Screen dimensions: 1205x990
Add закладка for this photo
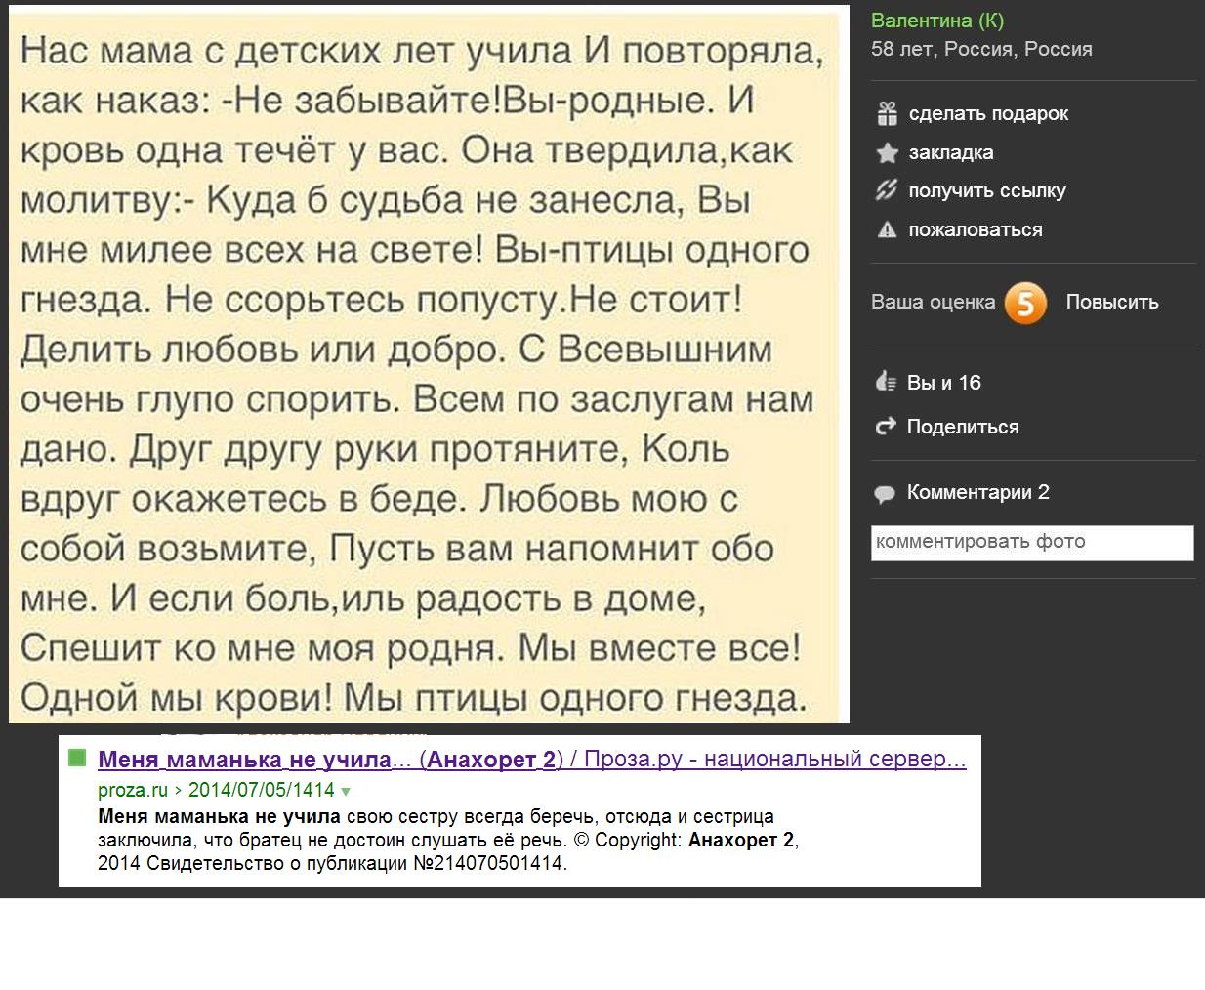[951, 152]
